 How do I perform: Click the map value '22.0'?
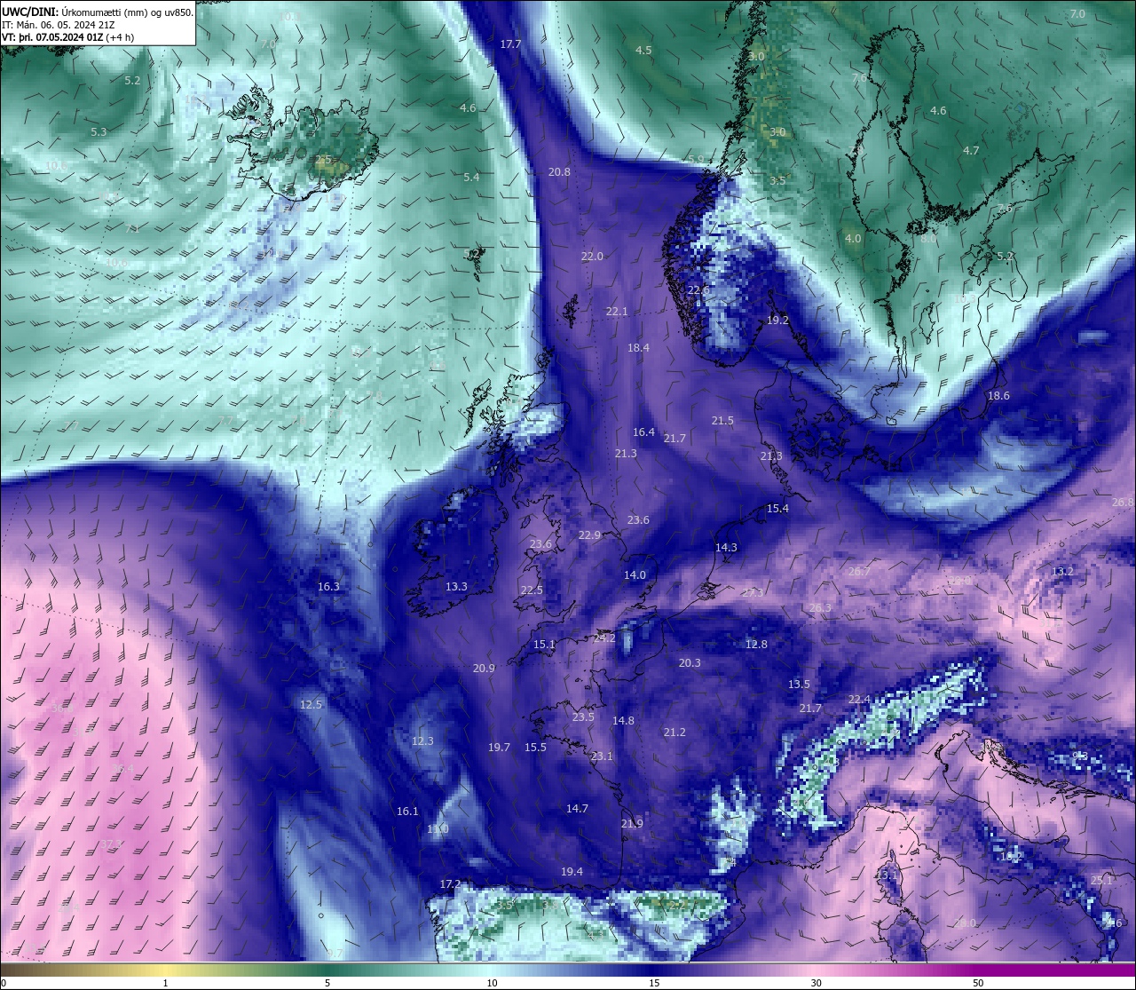tap(592, 256)
